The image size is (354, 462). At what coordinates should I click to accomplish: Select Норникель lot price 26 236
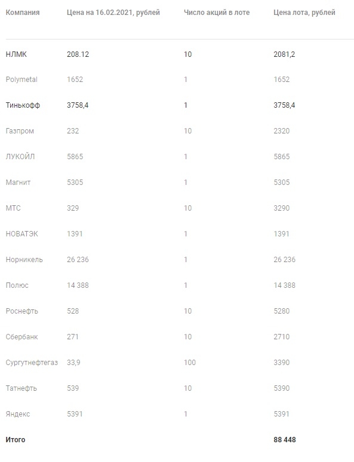click(284, 260)
